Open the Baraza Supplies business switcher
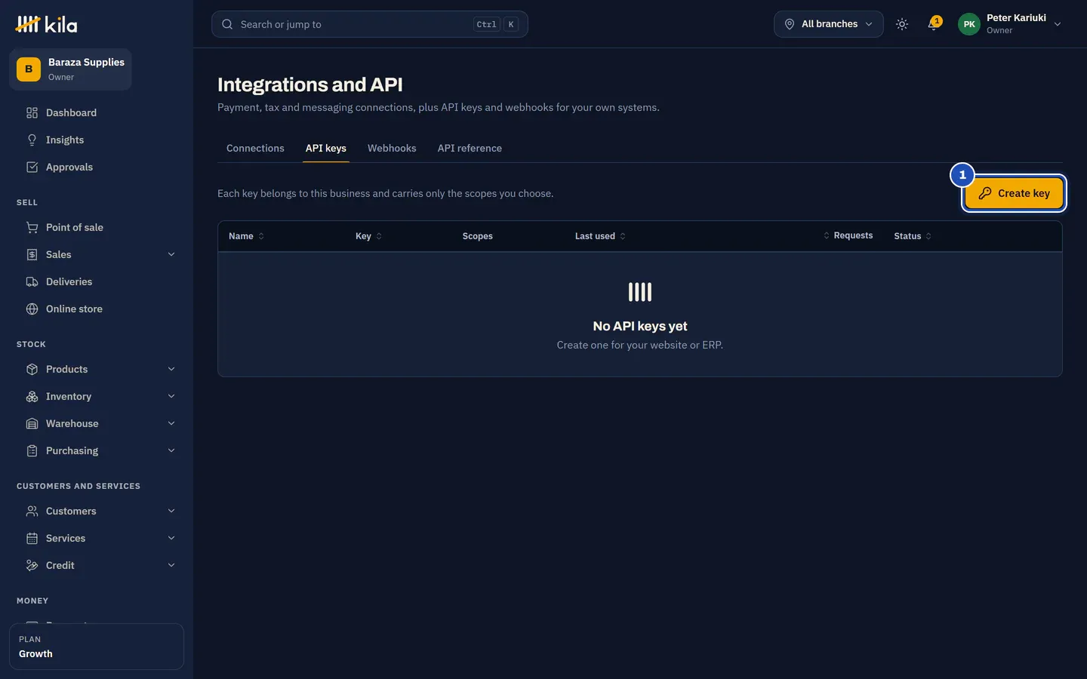This screenshot has width=1087, height=679. [70, 69]
